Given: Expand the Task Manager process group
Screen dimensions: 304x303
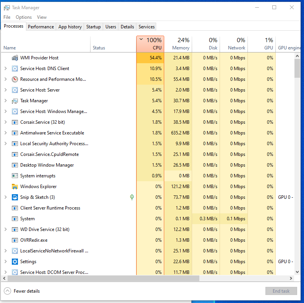Looking at the screenshot, I should tap(6, 101).
